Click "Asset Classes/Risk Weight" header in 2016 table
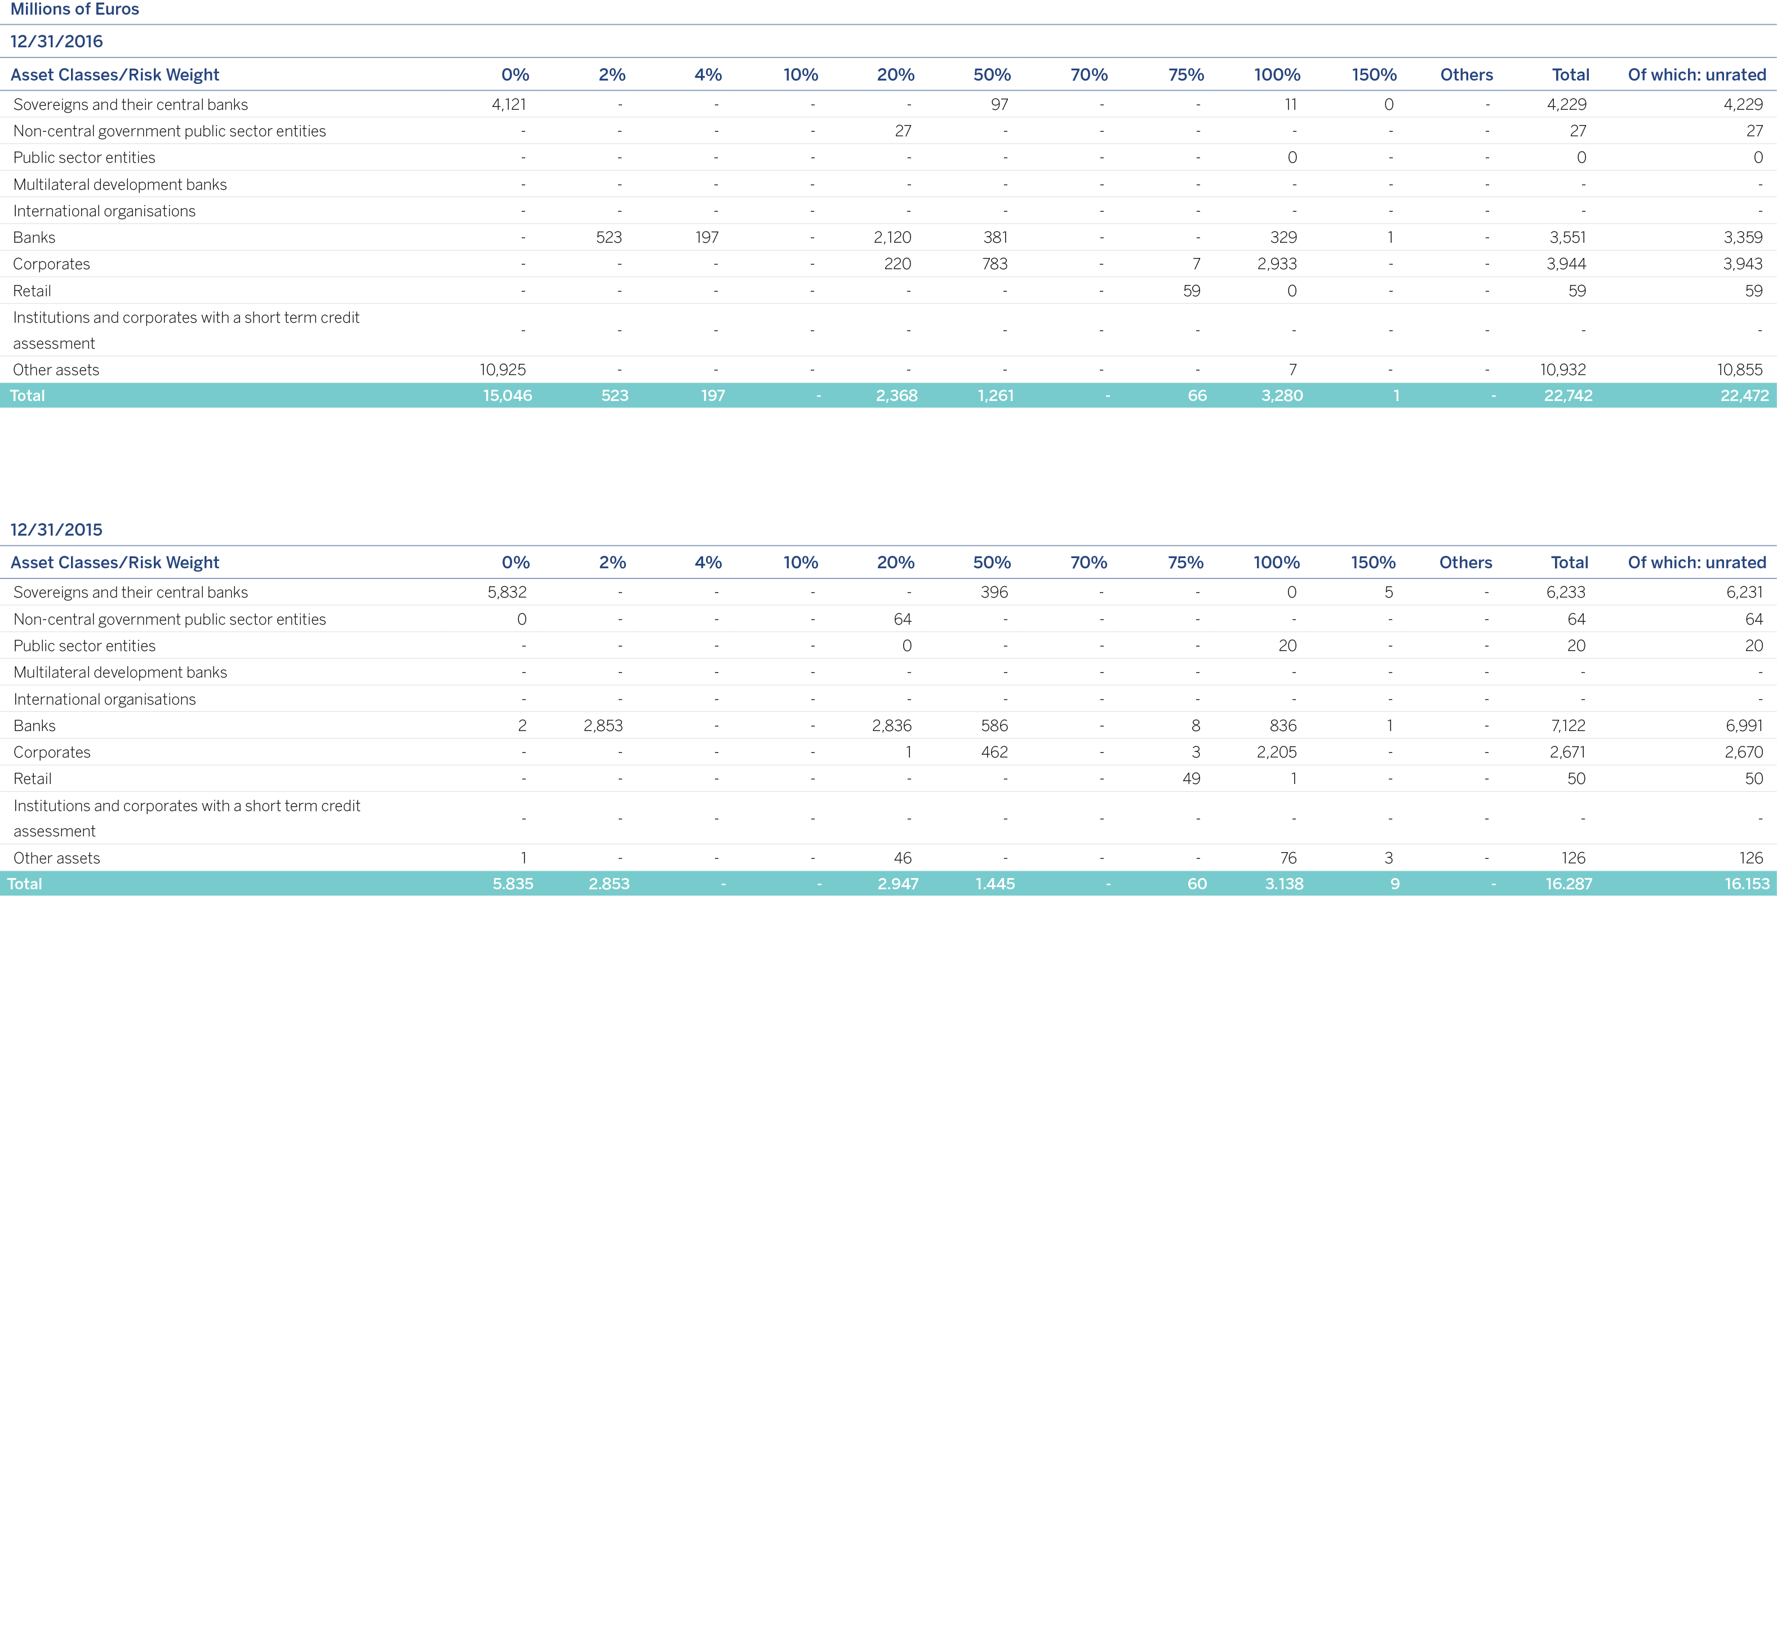Image resolution: width=1777 pixels, height=1644 pixels. 115,75
